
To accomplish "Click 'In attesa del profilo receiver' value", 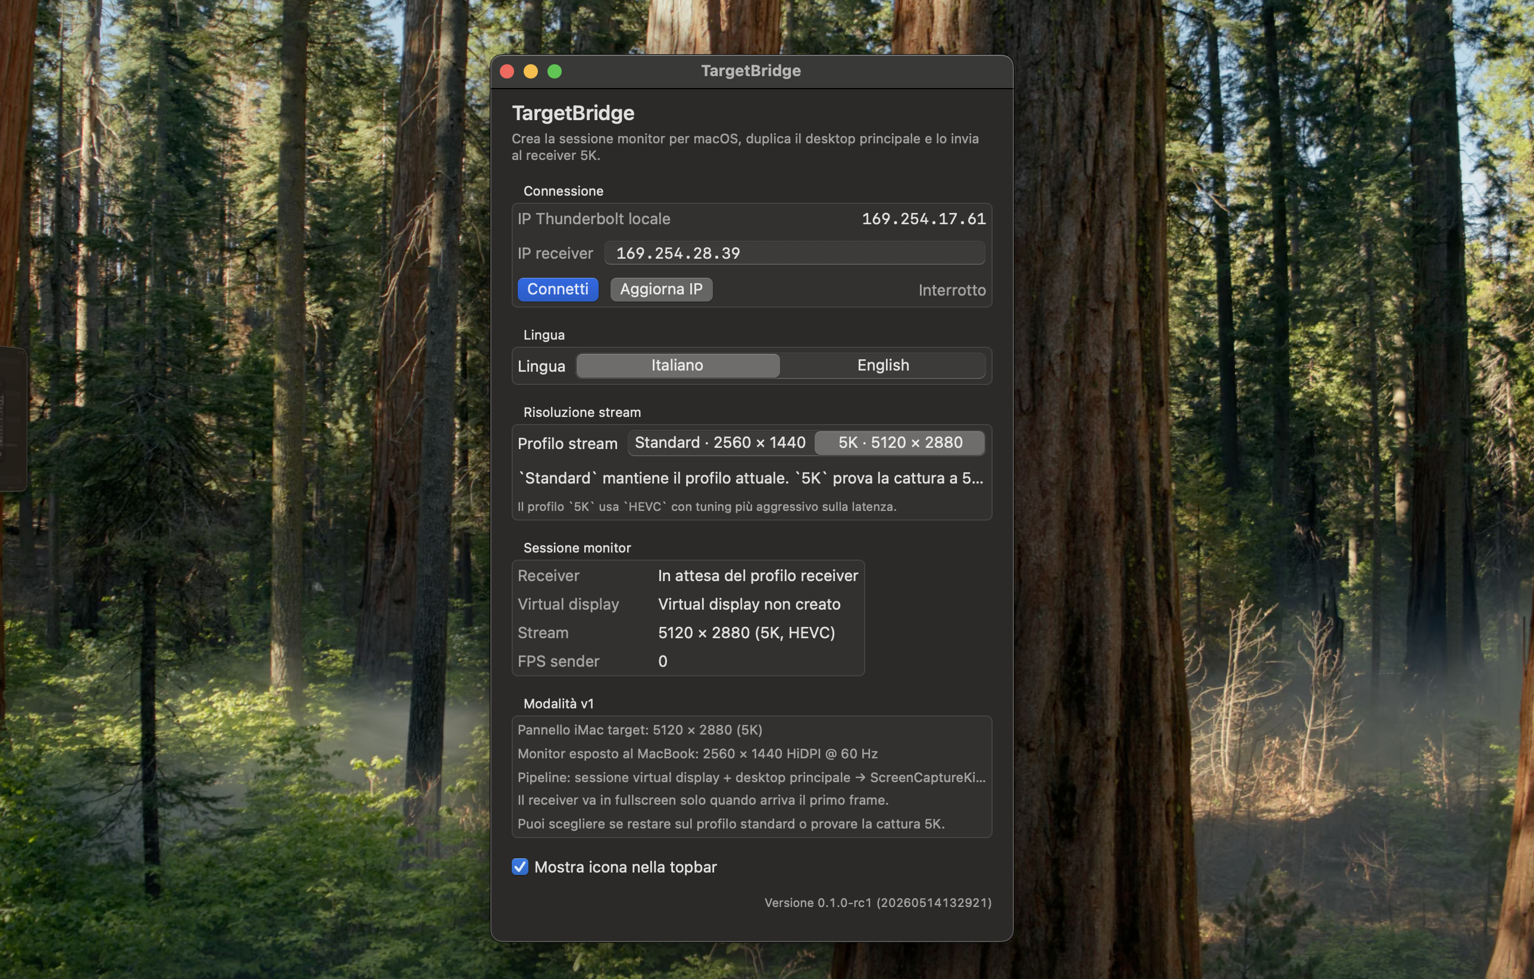I will (758, 576).
